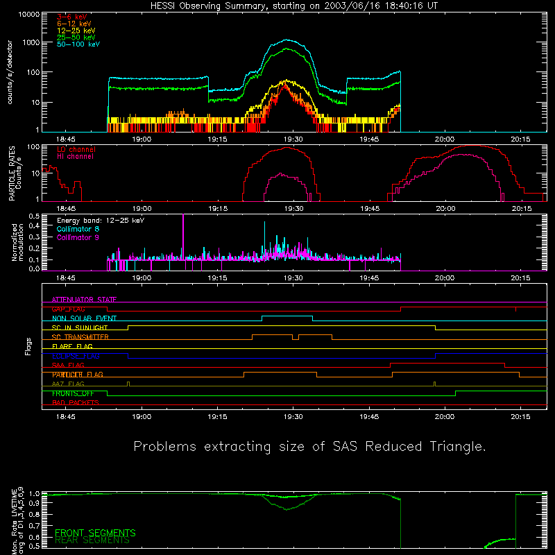Click the vertical Flags axis label
The width and height of the screenshot is (555, 555).
click(x=28, y=346)
